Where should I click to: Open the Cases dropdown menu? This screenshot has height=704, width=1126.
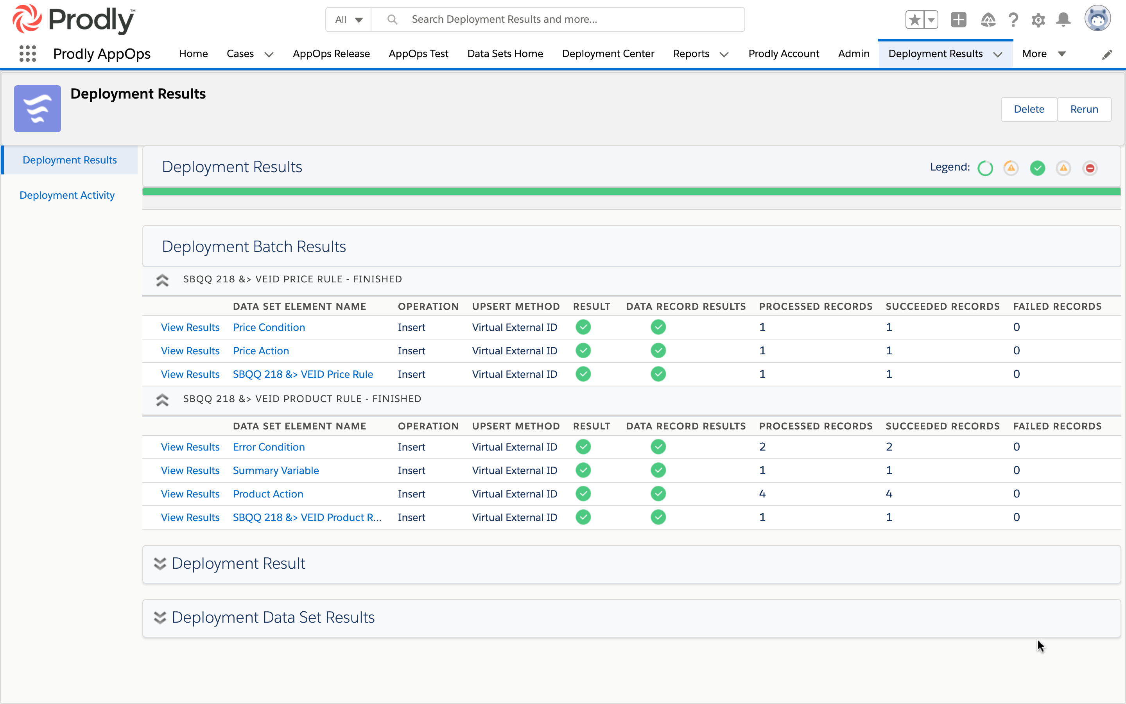click(269, 54)
